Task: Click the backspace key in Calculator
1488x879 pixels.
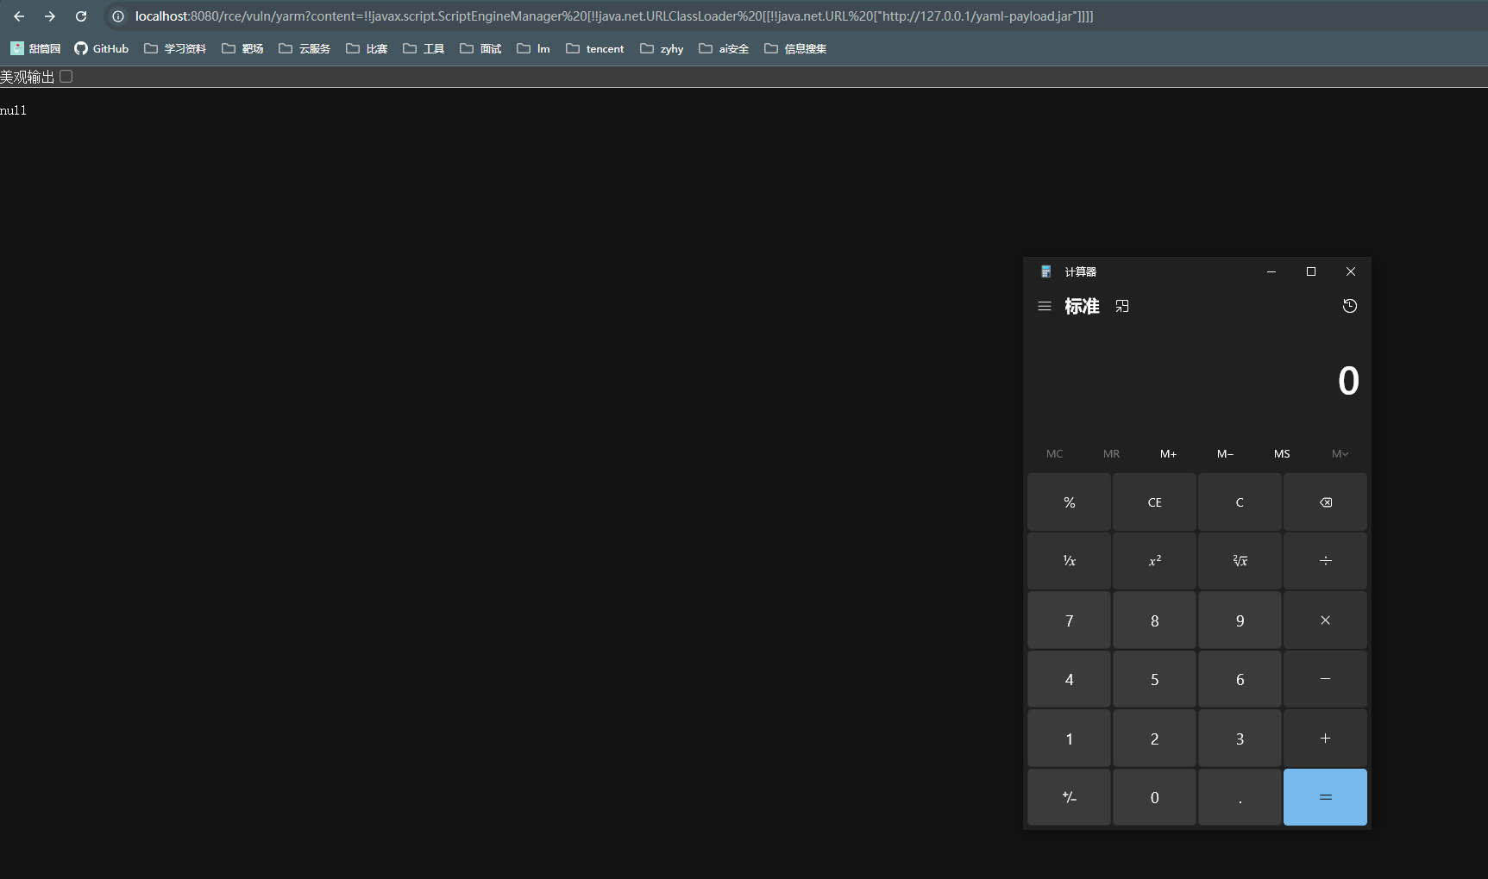Action: coord(1325,502)
